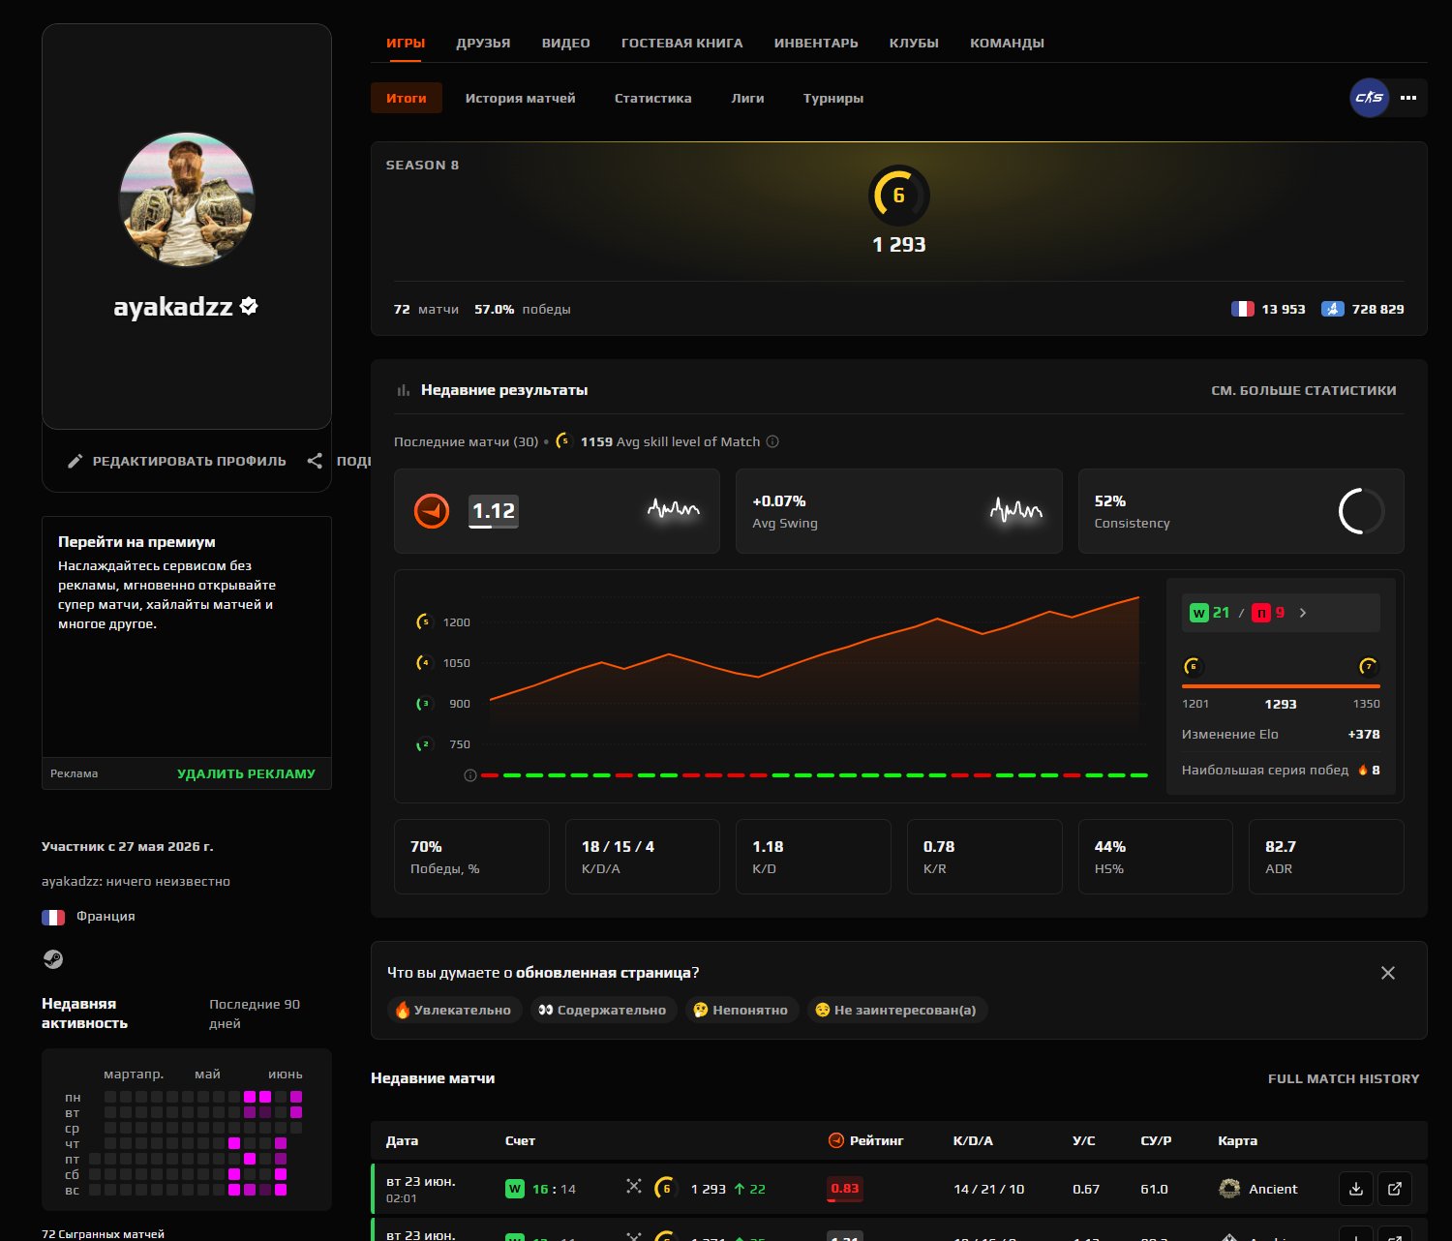Click the red losses badge next to 9

pyautogui.click(x=1261, y=613)
